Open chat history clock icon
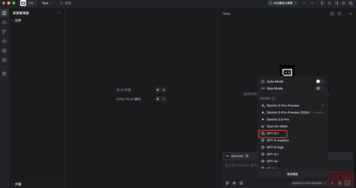The image size is (356, 188). tap(339, 14)
